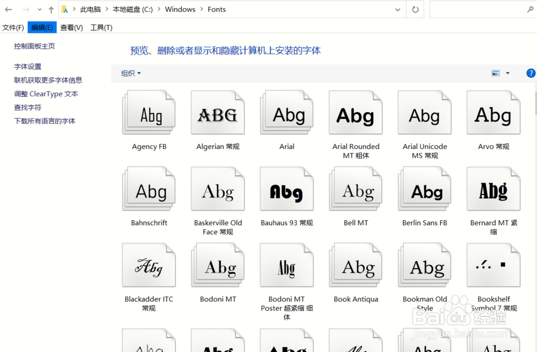The image size is (537, 352).
Task: Click the Berlin Sans FB label
Action: click(425, 223)
